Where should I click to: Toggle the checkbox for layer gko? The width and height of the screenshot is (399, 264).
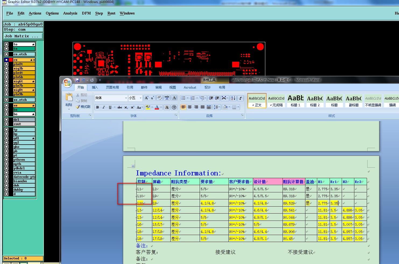(6, 147)
